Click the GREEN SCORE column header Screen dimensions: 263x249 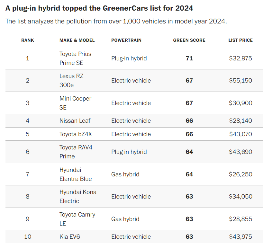[189, 40]
